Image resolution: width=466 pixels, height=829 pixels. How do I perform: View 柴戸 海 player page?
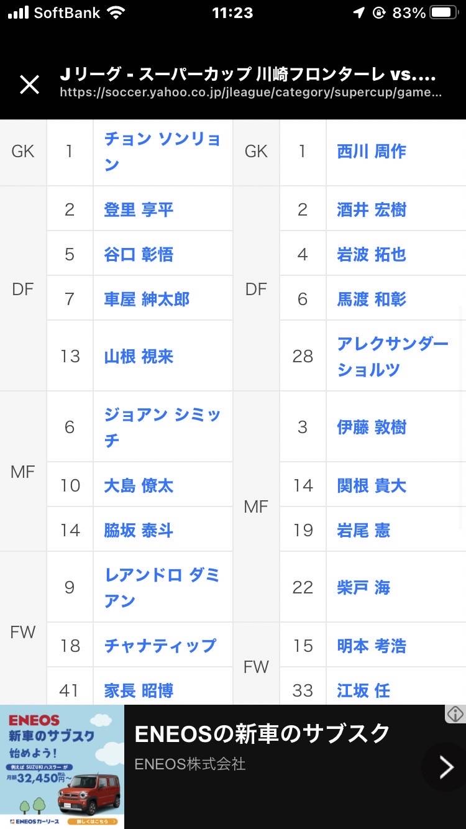pyautogui.click(x=363, y=587)
